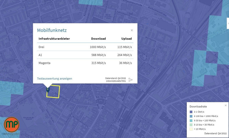Close the Downloadrate legend panel
Screen dimensions: 229x138
point(225,105)
